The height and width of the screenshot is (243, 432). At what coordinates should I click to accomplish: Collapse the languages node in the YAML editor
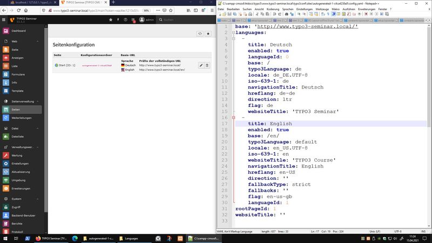tap(233, 33)
